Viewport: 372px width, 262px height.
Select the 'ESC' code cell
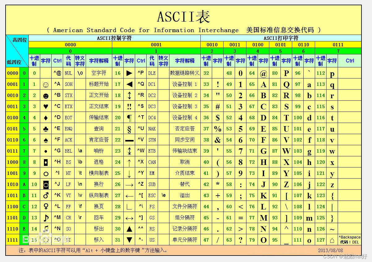click(152, 196)
